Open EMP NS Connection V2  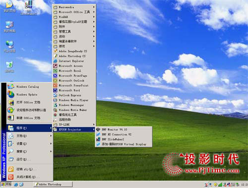point(124,135)
